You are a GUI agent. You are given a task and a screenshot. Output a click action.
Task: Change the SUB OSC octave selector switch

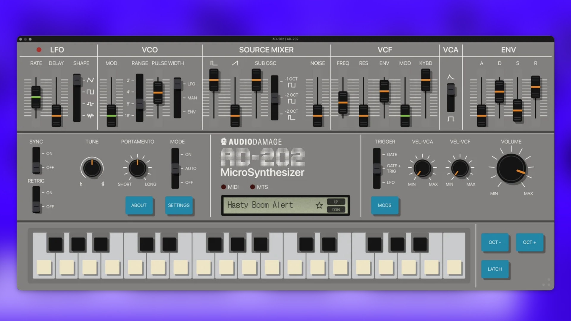[274, 98]
